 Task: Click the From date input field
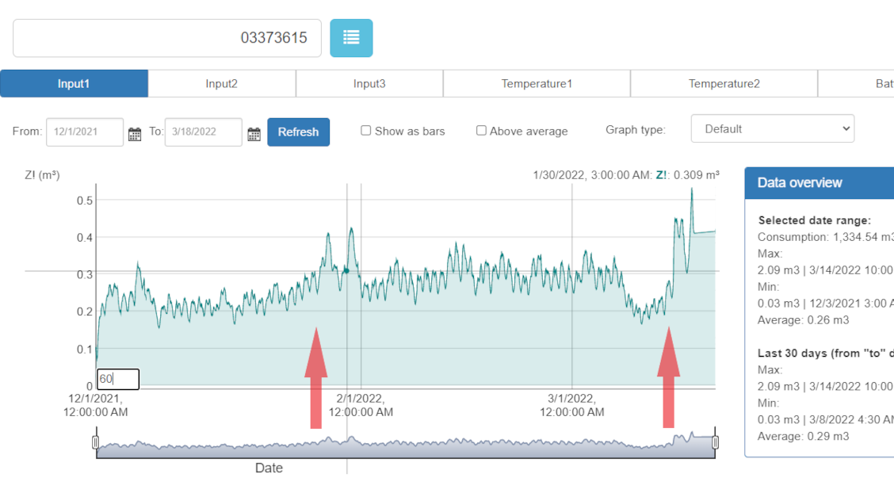(85, 132)
